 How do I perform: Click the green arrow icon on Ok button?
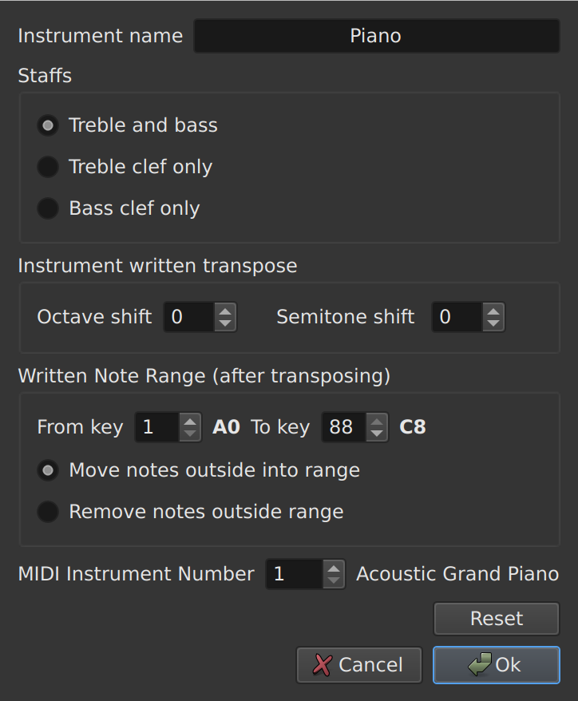click(x=478, y=664)
